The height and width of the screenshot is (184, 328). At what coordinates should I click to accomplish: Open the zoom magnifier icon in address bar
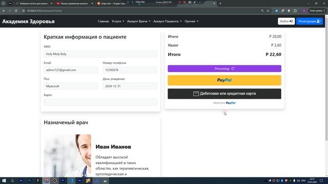[262, 11]
